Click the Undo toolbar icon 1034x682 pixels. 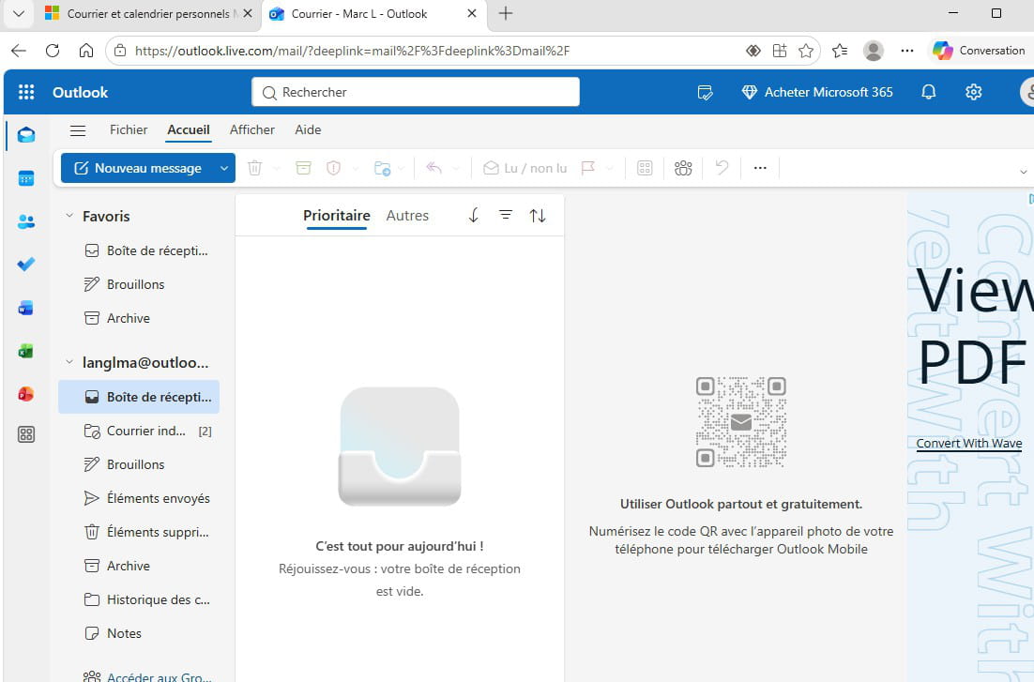point(722,168)
